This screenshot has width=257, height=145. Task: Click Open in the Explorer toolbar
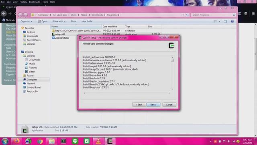(x=43, y=21)
